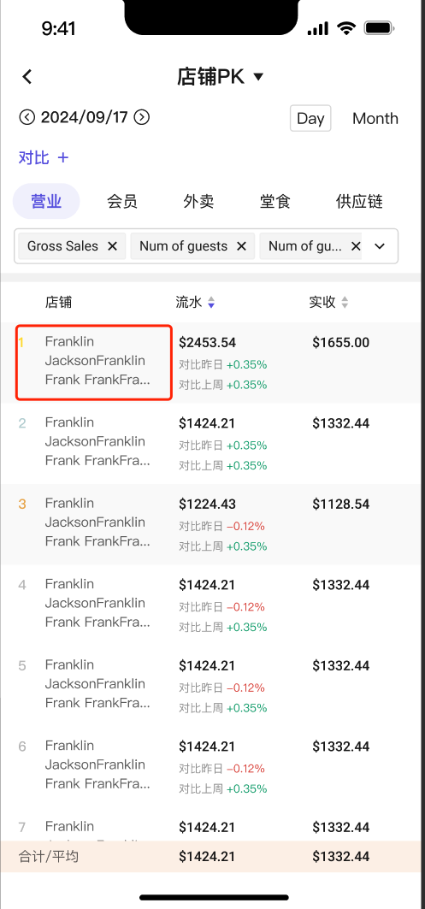
Task: Remove the Num of guests chip
Action: [x=242, y=246]
